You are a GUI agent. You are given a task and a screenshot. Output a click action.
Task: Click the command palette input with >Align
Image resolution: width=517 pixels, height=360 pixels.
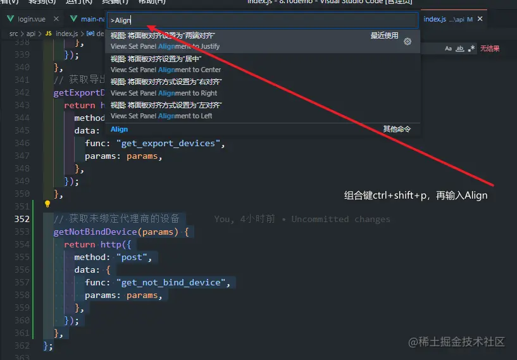pyautogui.click(x=263, y=20)
